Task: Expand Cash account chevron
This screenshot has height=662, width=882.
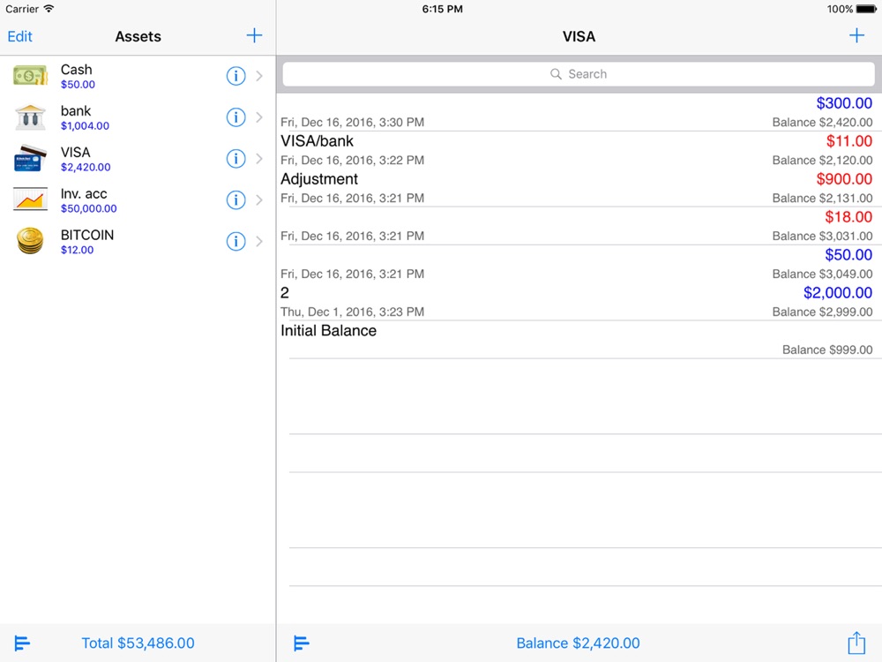Action: click(259, 75)
